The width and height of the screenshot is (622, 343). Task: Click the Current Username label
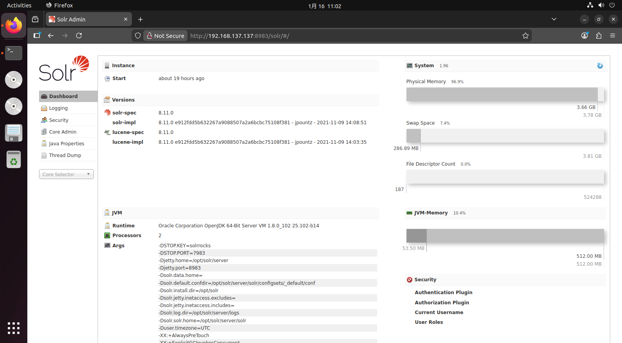(439, 313)
